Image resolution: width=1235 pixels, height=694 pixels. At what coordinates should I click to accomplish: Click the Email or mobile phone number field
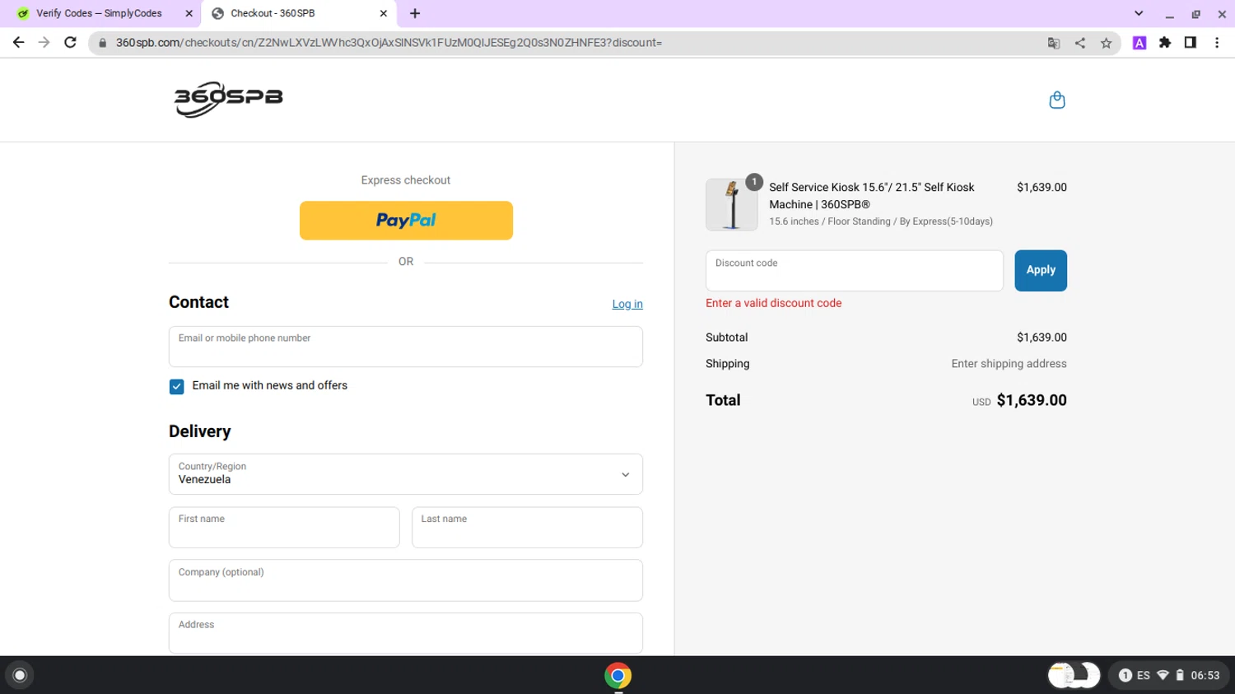(406, 347)
